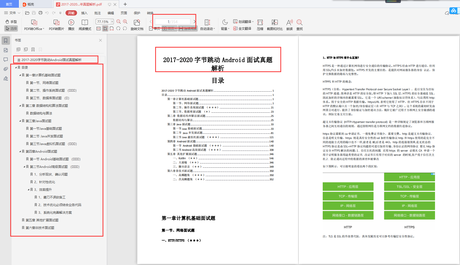This screenshot has height=265, width=460.
Task: Open bookmark 第六章非技术面试题
Action: pyautogui.click(x=40, y=228)
